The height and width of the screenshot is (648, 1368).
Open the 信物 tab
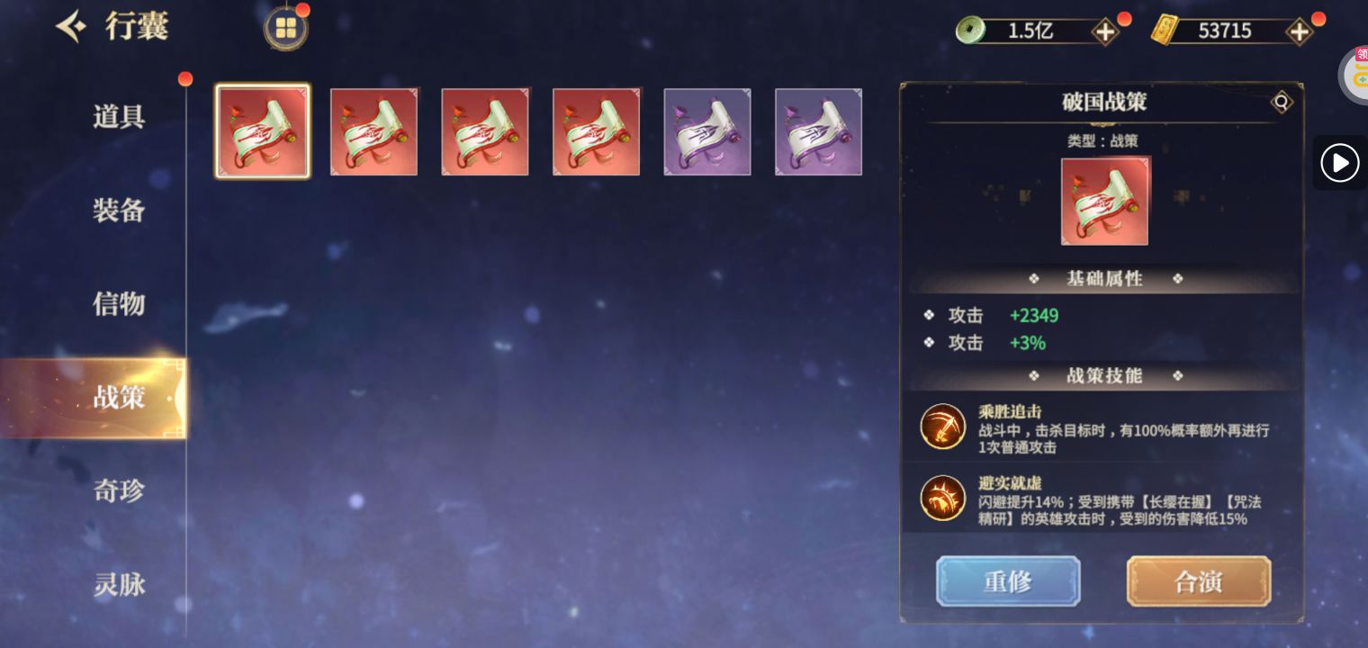[119, 303]
